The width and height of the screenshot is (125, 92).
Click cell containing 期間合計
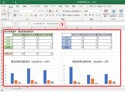click(x=8, y=54)
